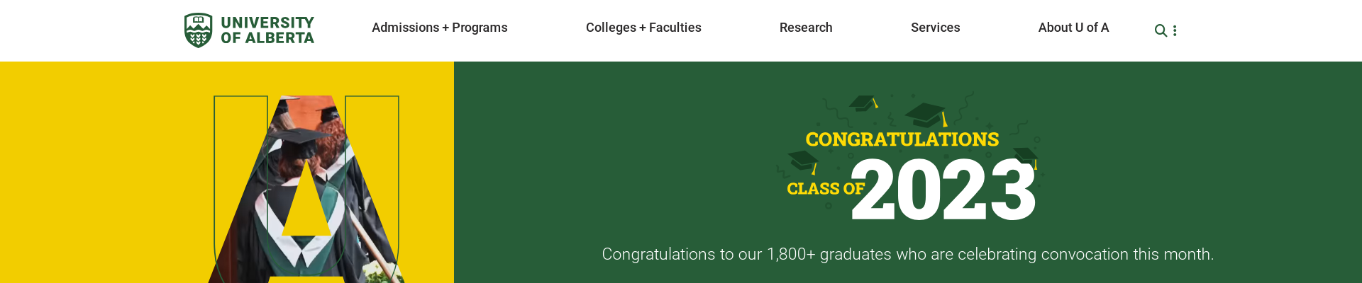Viewport: 1362px width, 283px height.
Task: Expand the Colleges + Faculties menu
Action: click(643, 28)
